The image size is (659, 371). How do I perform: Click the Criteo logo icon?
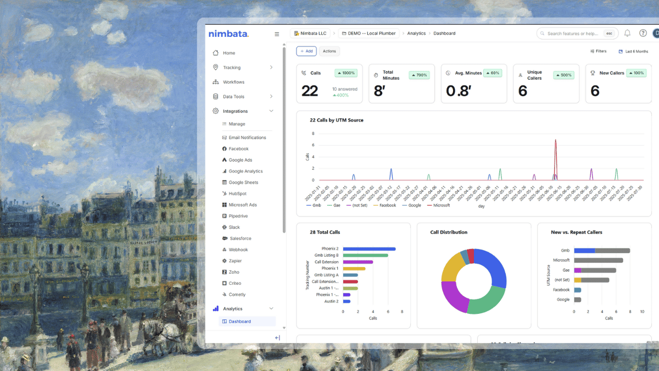(x=224, y=283)
